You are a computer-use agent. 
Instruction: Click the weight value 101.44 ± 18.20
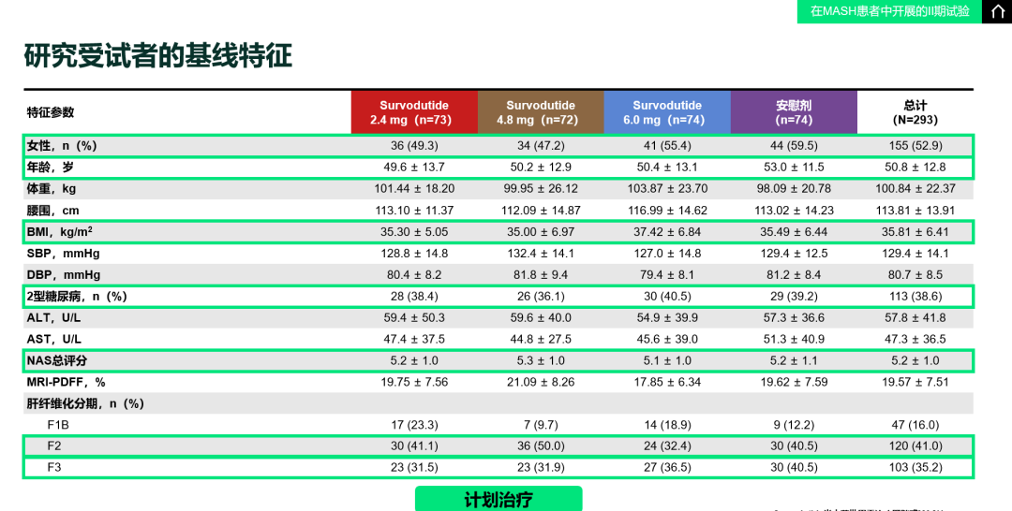(x=414, y=189)
